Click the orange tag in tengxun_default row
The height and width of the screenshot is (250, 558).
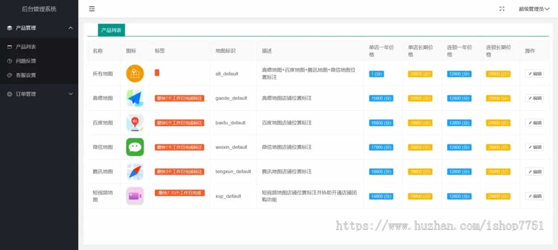(179, 171)
